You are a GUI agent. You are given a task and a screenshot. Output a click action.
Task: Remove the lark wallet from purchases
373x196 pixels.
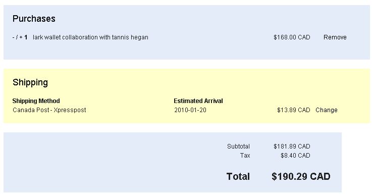[x=335, y=37]
